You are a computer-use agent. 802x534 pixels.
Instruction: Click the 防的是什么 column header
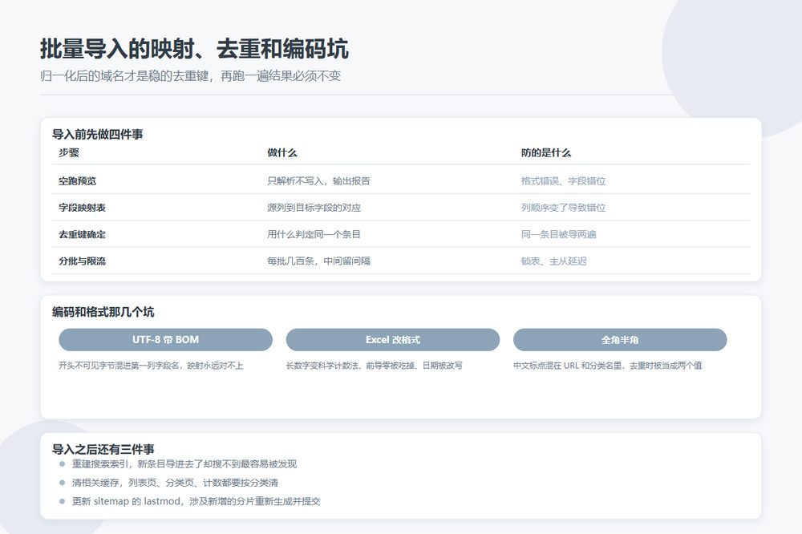[x=546, y=152]
